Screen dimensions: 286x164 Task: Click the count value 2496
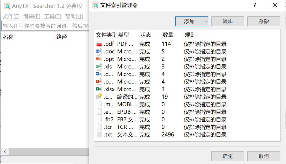coord(168,135)
